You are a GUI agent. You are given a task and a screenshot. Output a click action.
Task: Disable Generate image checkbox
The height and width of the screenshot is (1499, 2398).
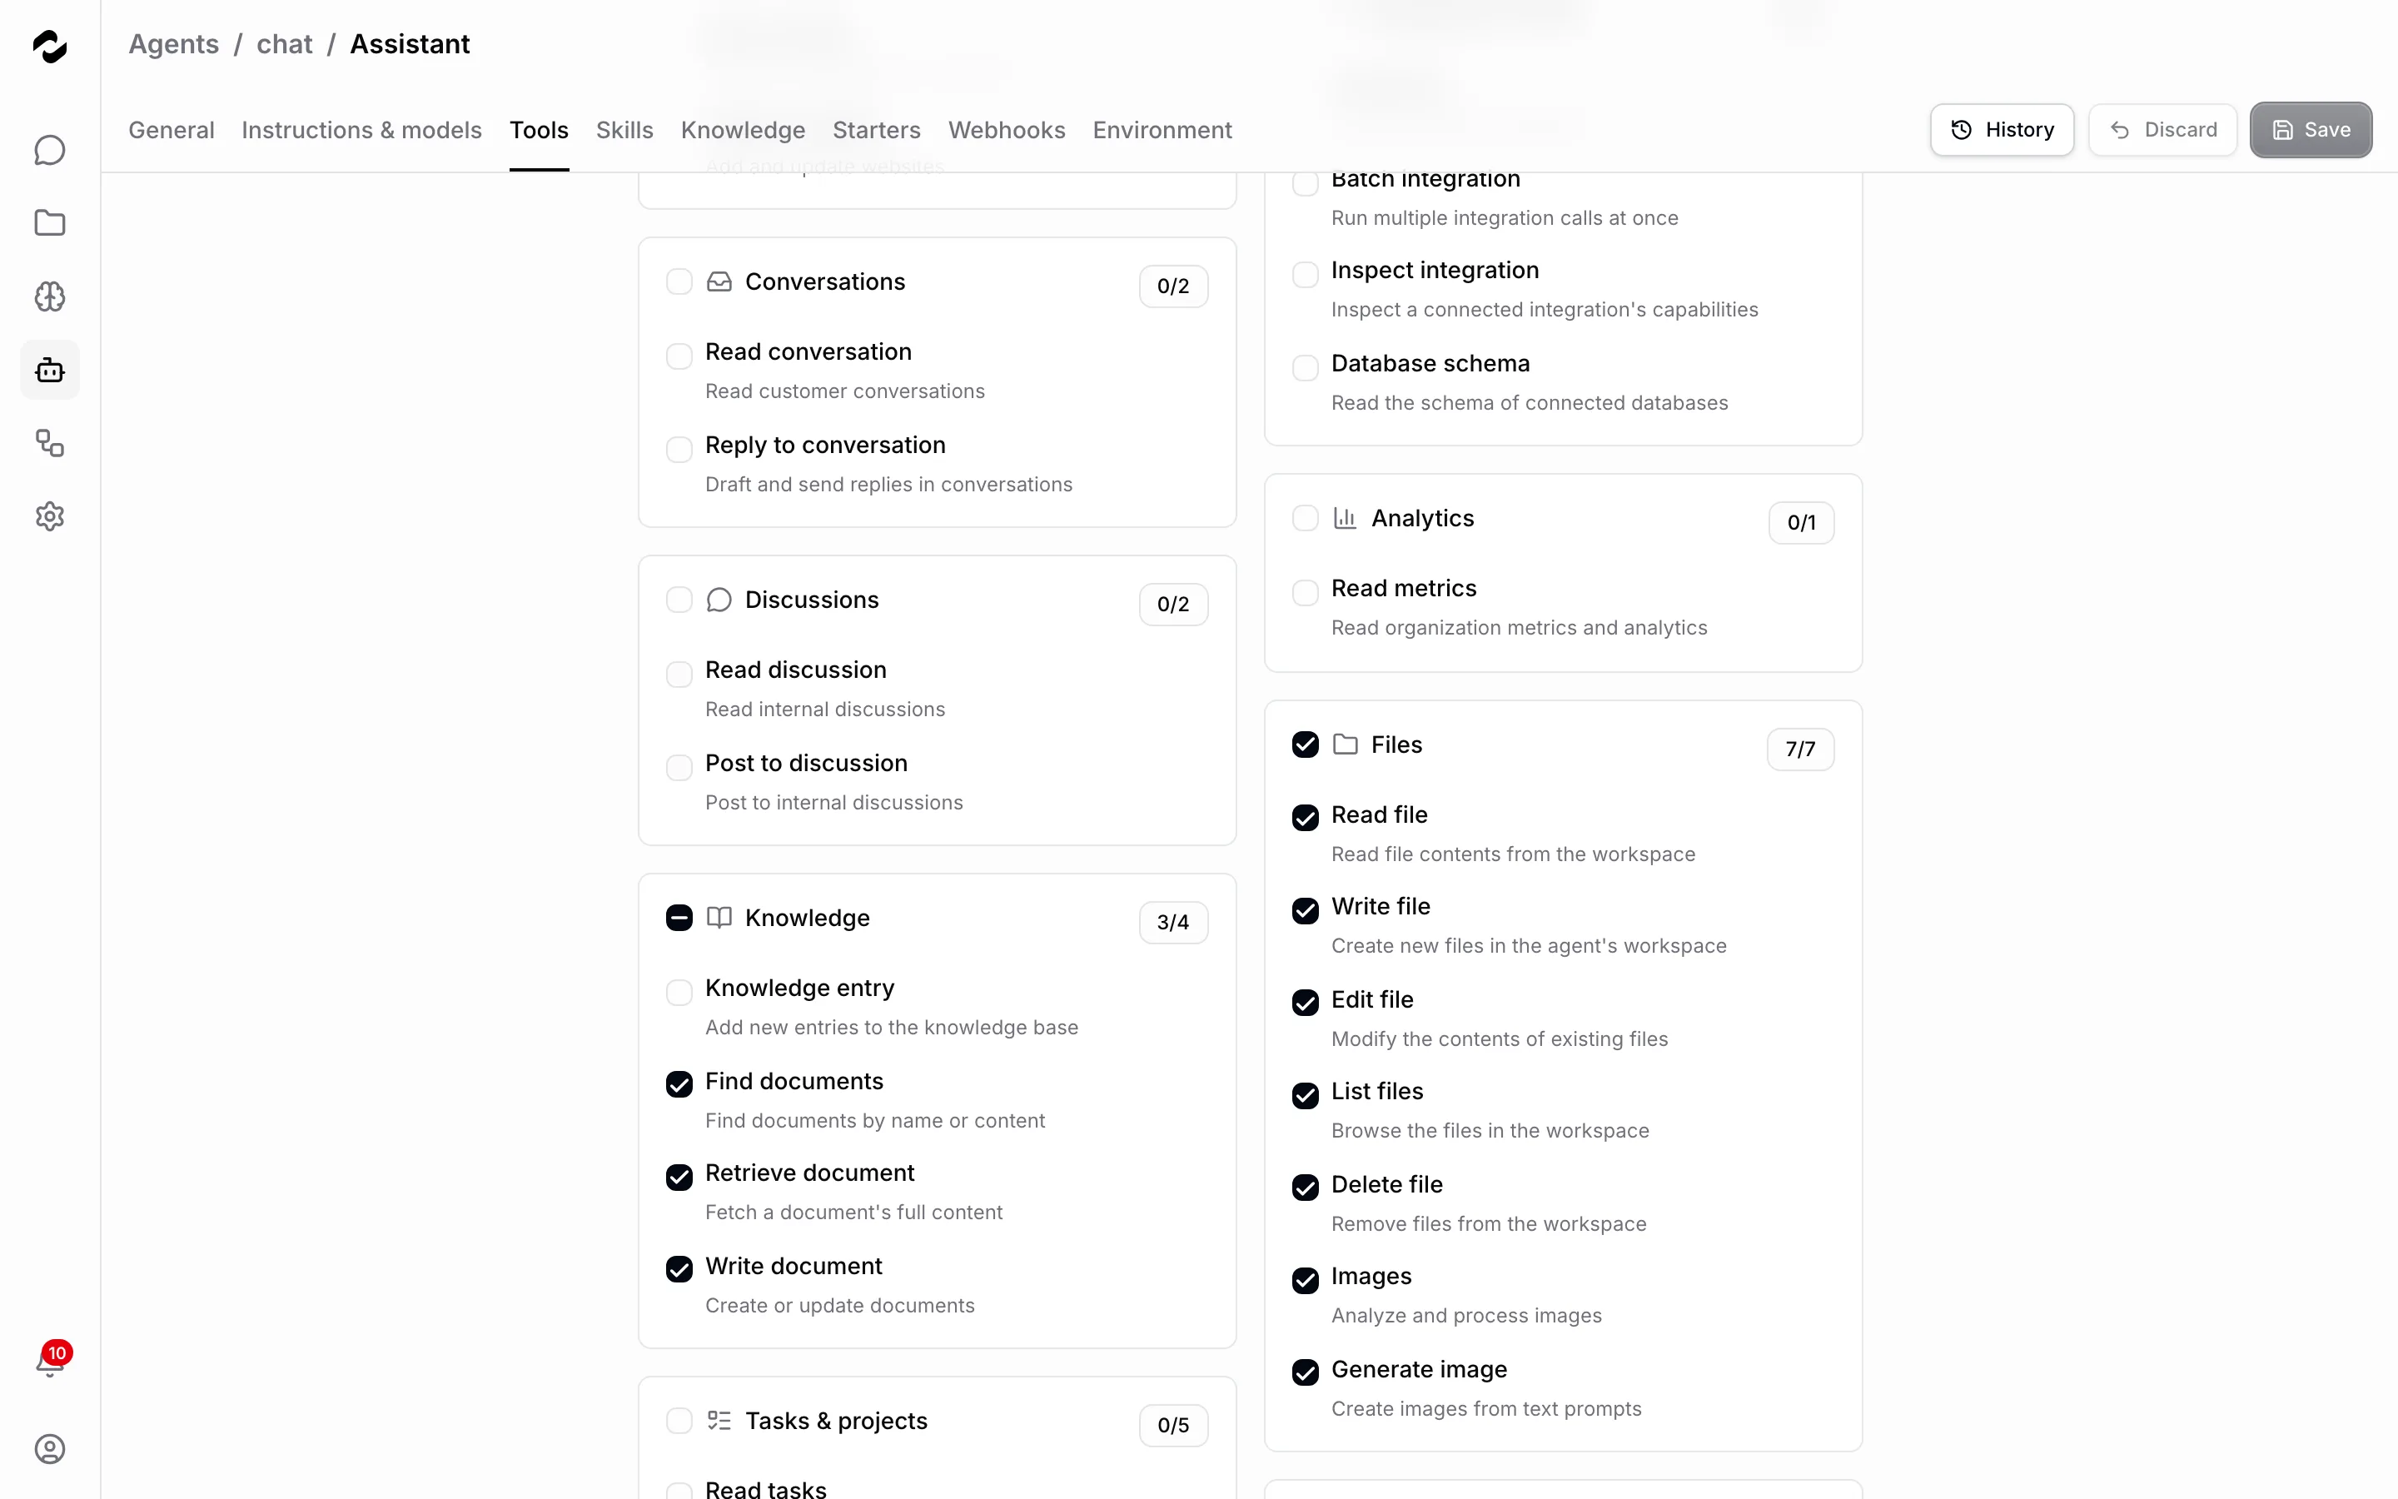click(1305, 1372)
